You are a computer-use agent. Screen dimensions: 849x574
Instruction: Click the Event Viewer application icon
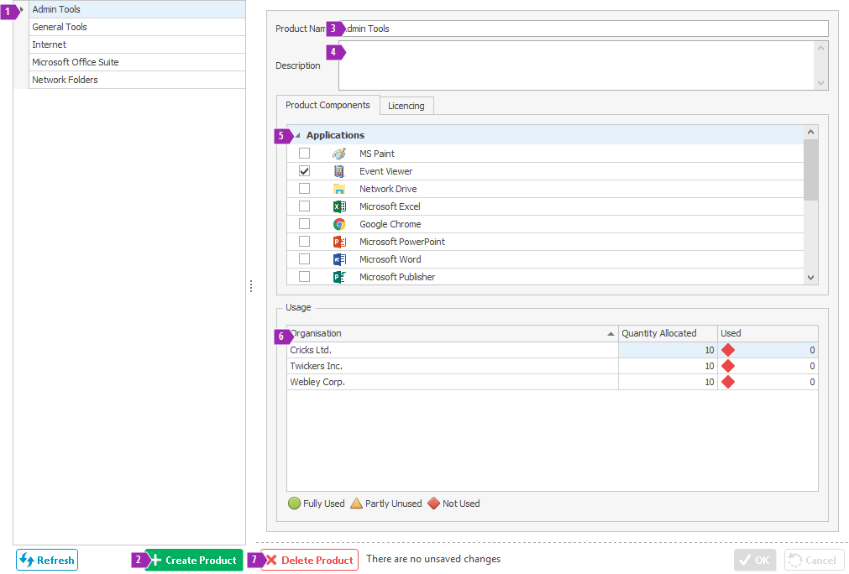tap(339, 171)
